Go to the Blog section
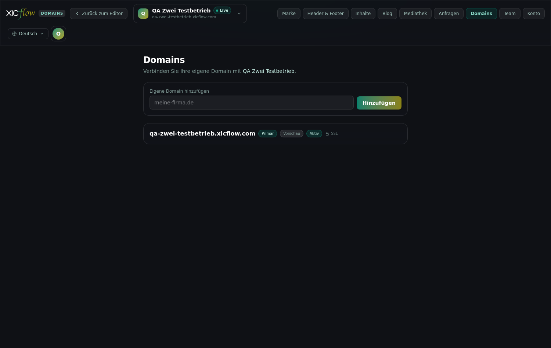Viewport: 551px width, 348px height. point(387,14)
